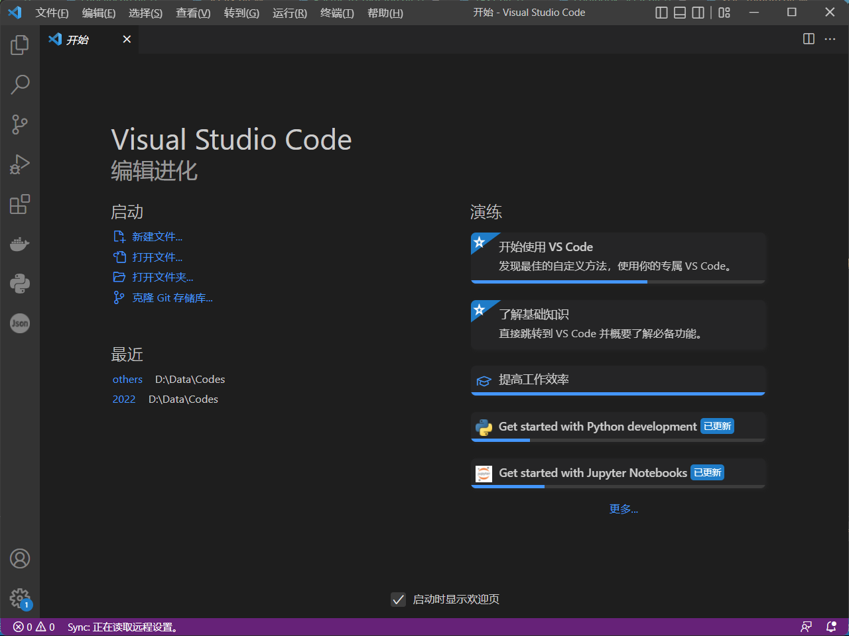Open the Python view icon in activity bar
This screenshot has height=636, width=849.
click(x=20, y=284)
